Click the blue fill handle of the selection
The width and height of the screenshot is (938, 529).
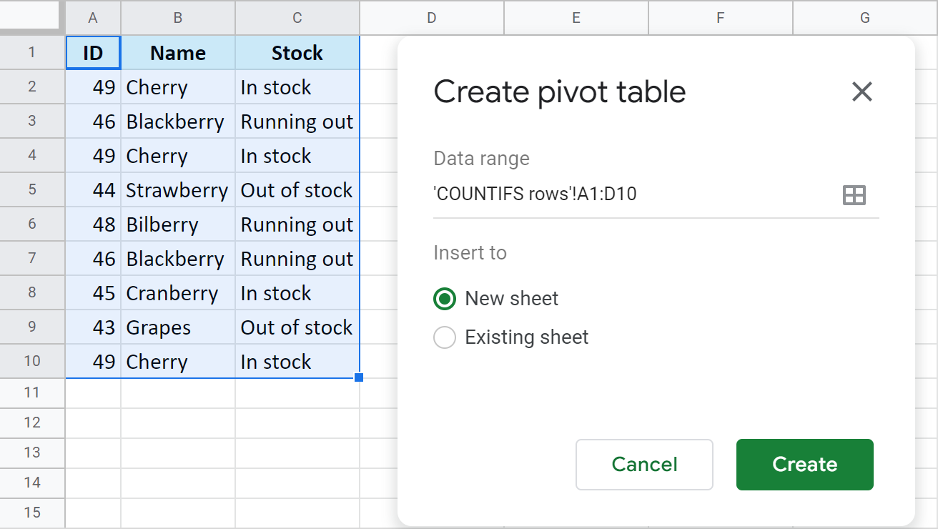click(359, 377)
